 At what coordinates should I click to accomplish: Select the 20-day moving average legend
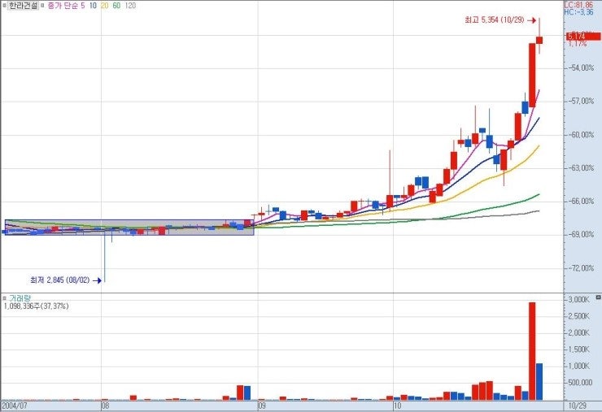coord(105,6)
